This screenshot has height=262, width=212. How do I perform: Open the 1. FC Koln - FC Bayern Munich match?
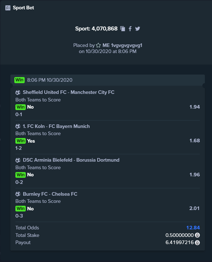pyautogui.click(x=56, y=126)
